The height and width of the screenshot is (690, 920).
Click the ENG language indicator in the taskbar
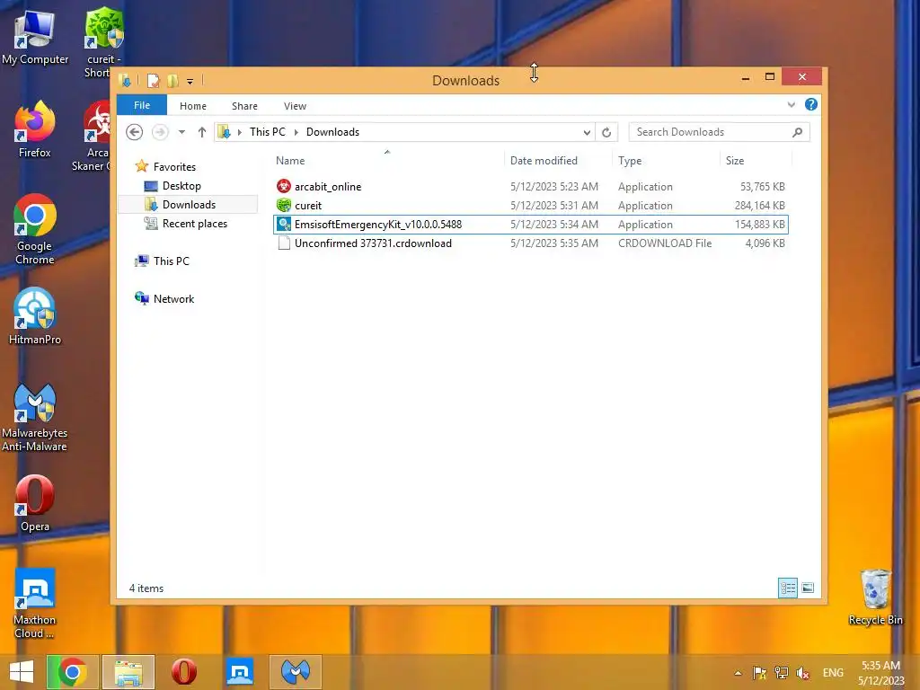833,673
